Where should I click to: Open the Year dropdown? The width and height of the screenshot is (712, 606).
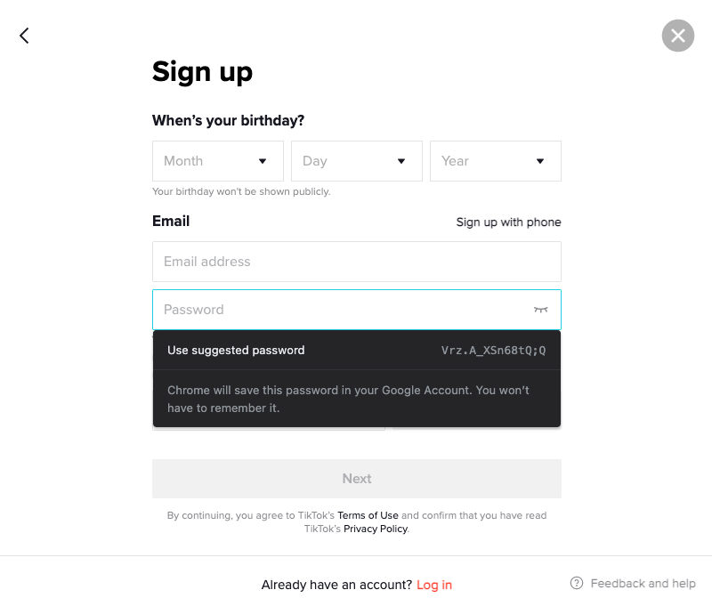pos(496,161)
